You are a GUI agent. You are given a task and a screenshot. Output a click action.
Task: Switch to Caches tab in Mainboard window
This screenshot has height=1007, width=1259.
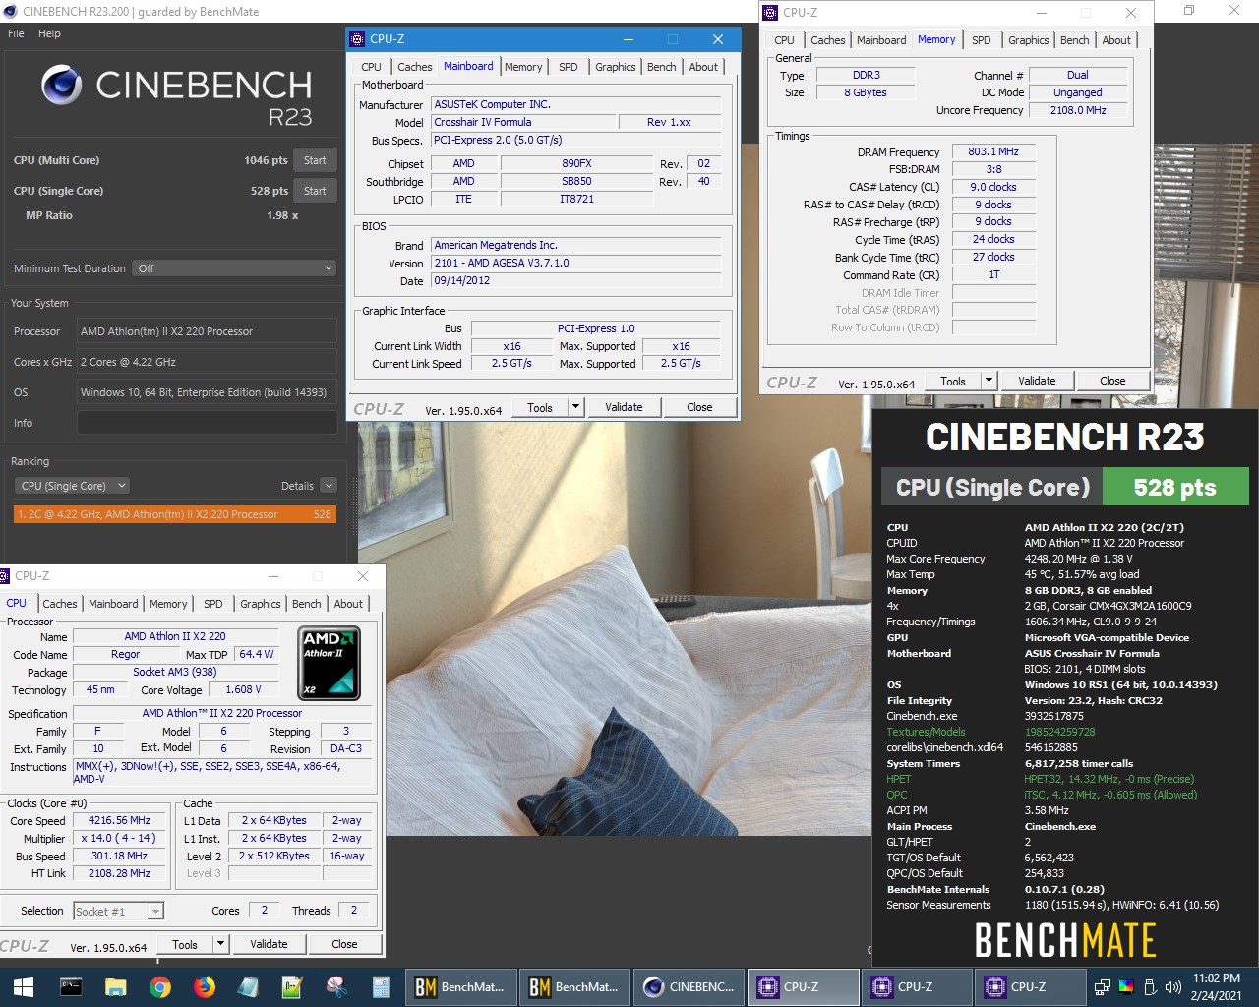[414, 67]
